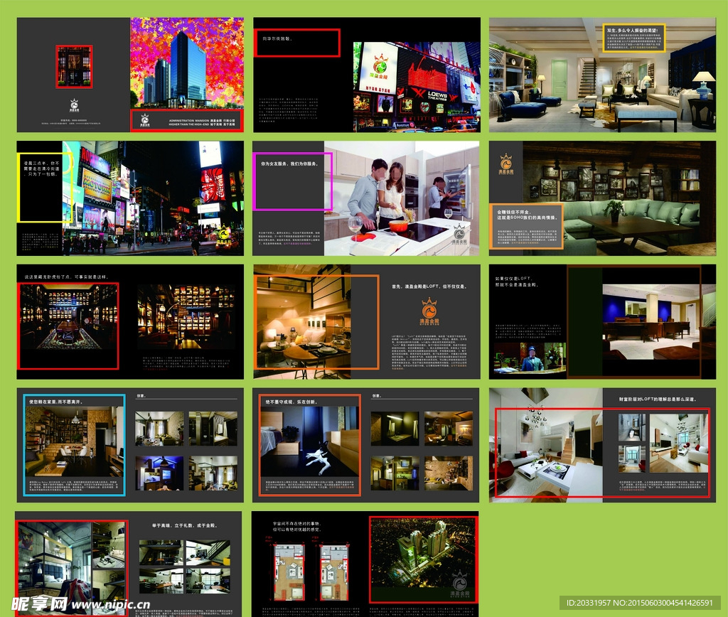Select the cyan-framed bookshelf room image
The width and height of the screenshot is (728, 617).
coord(75,444)
